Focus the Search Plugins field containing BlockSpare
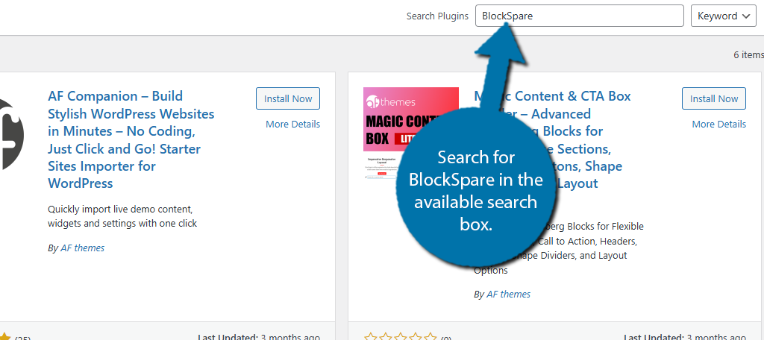Image resolution: width=764 pixels, height=340 pixels. 578,16
